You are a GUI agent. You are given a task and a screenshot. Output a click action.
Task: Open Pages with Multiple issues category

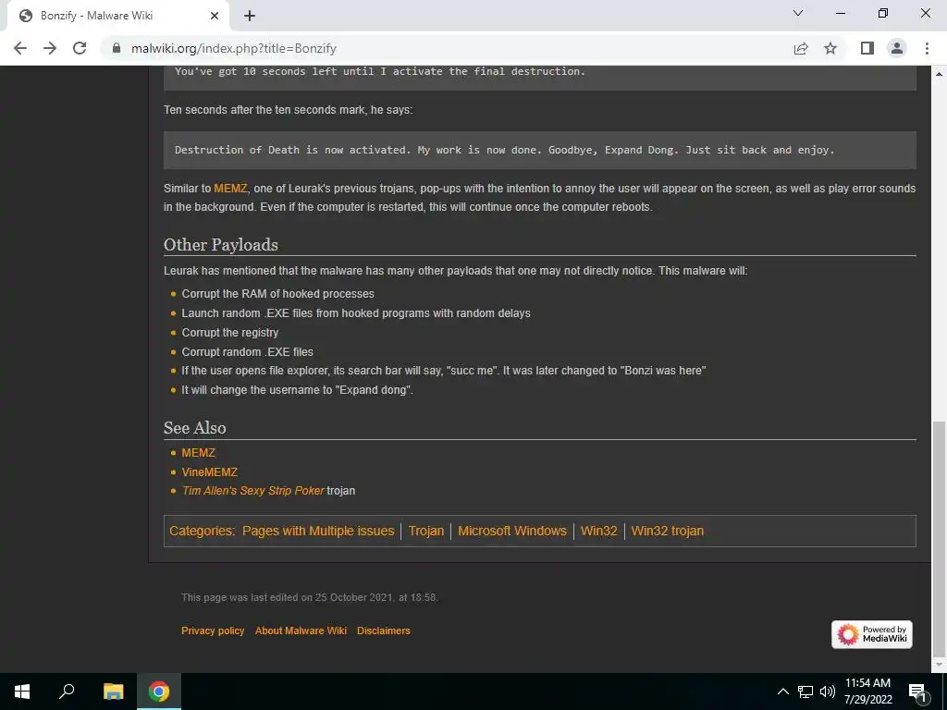[318, 532]
